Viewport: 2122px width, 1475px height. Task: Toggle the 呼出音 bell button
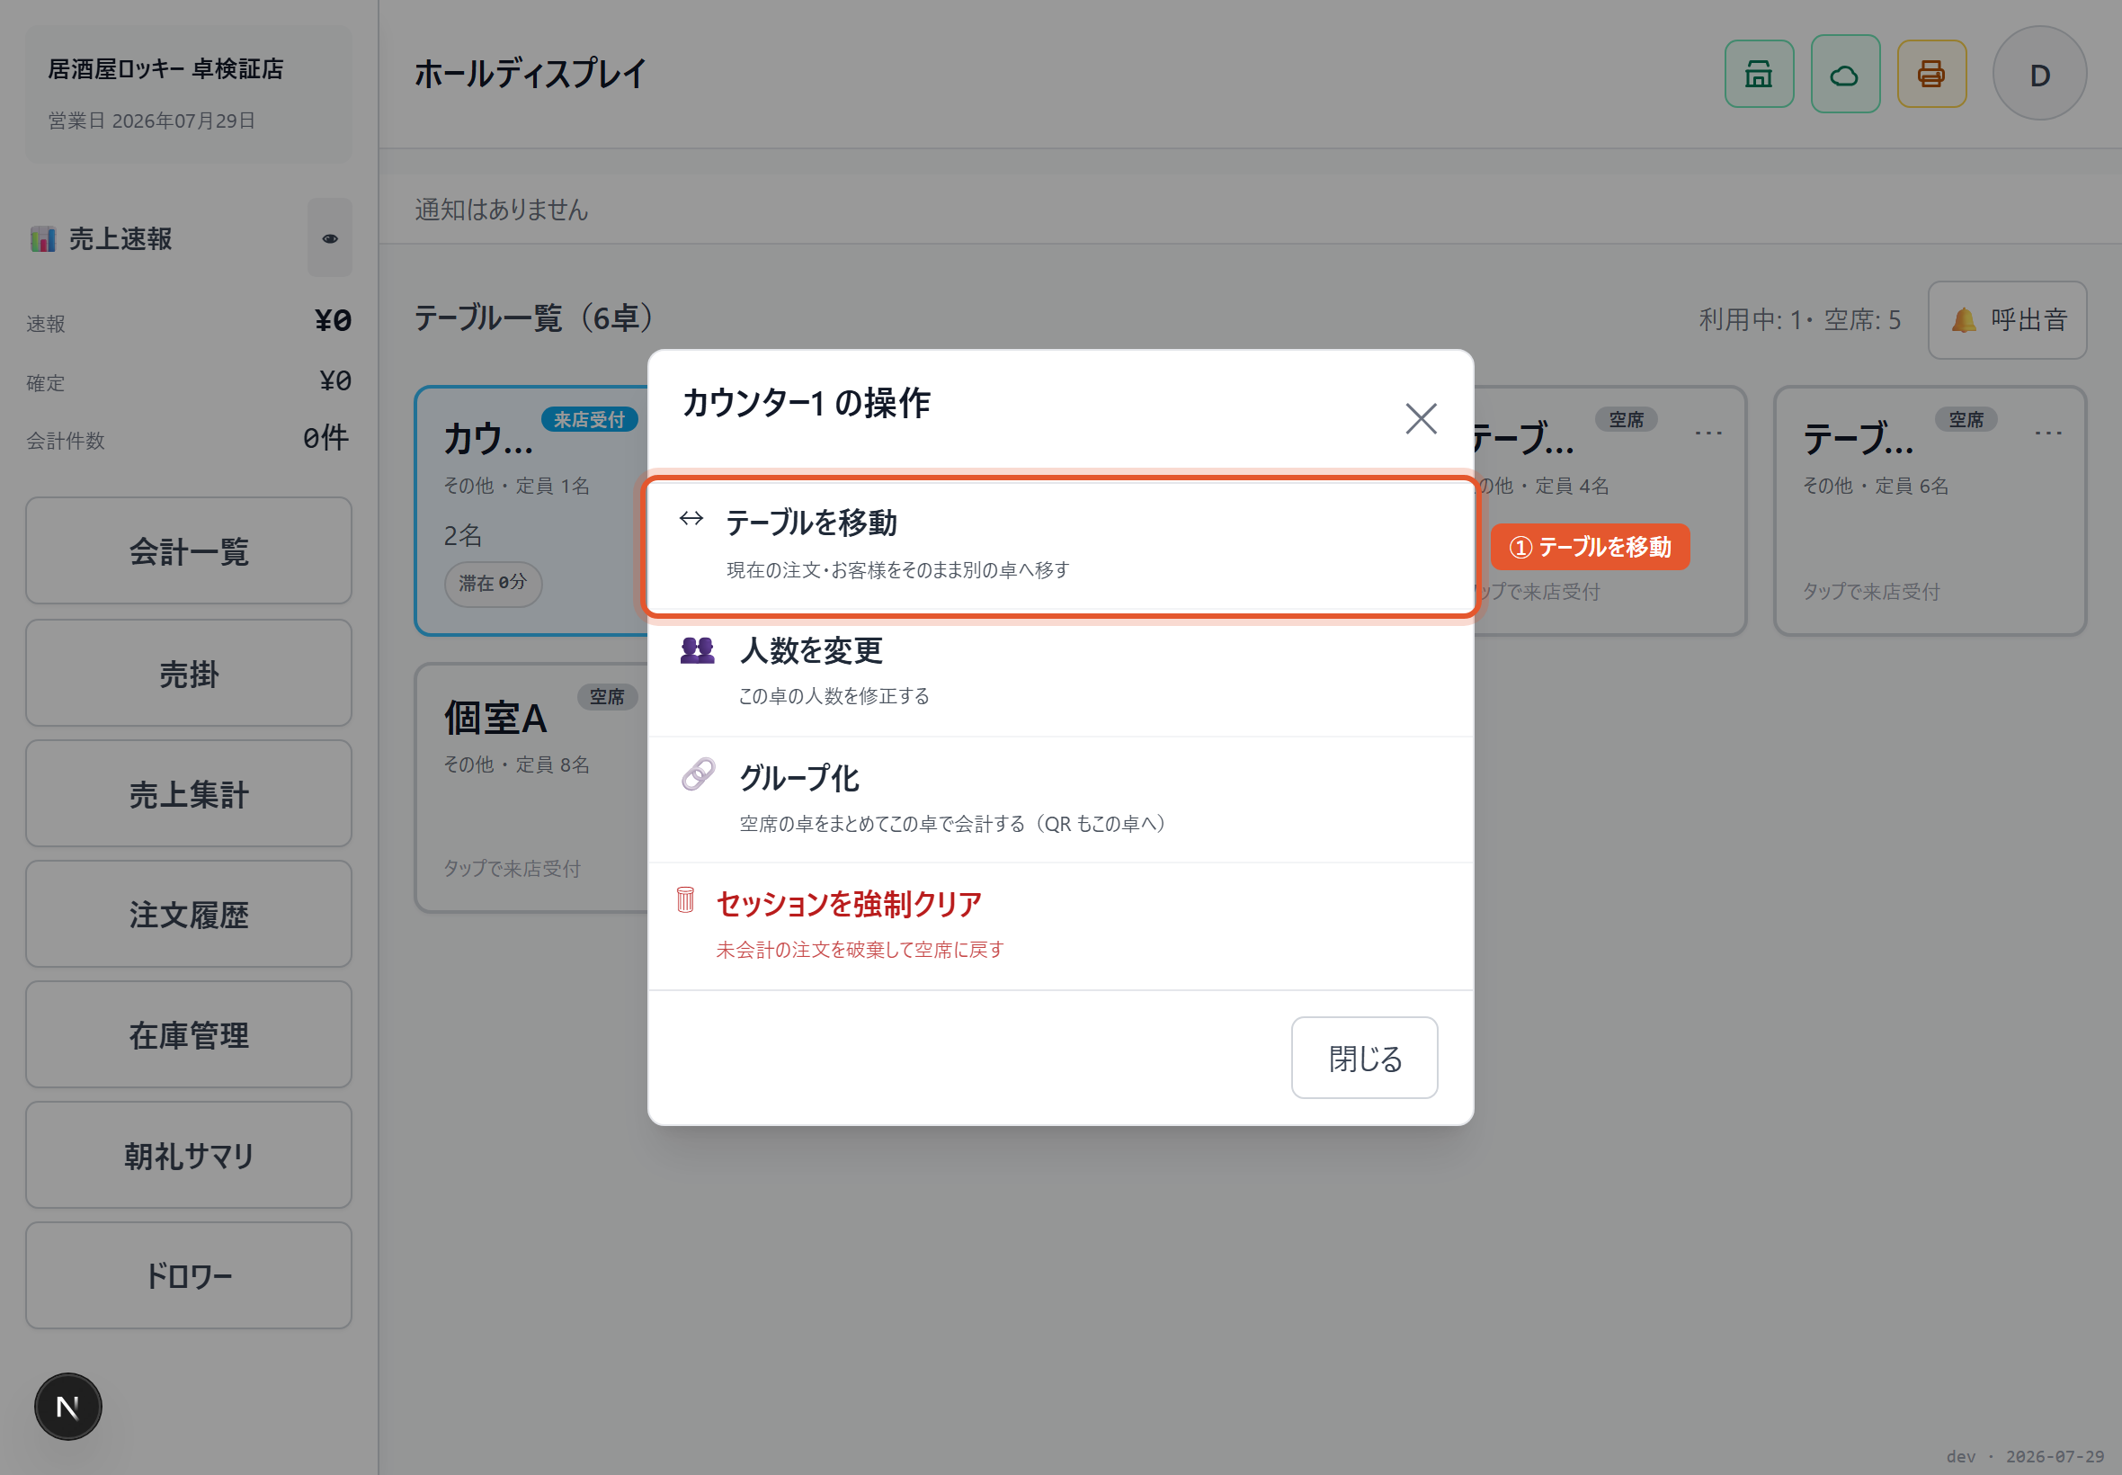tap(2007, 320)
